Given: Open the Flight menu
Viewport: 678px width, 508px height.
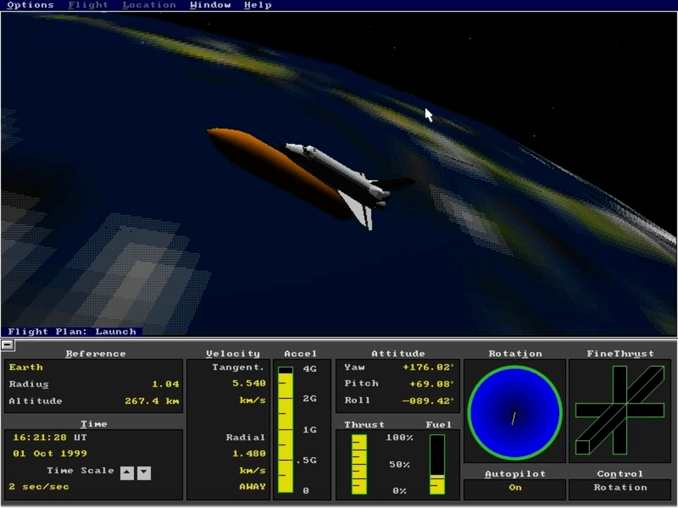Looking at the screenshot, I should (88, 5).
